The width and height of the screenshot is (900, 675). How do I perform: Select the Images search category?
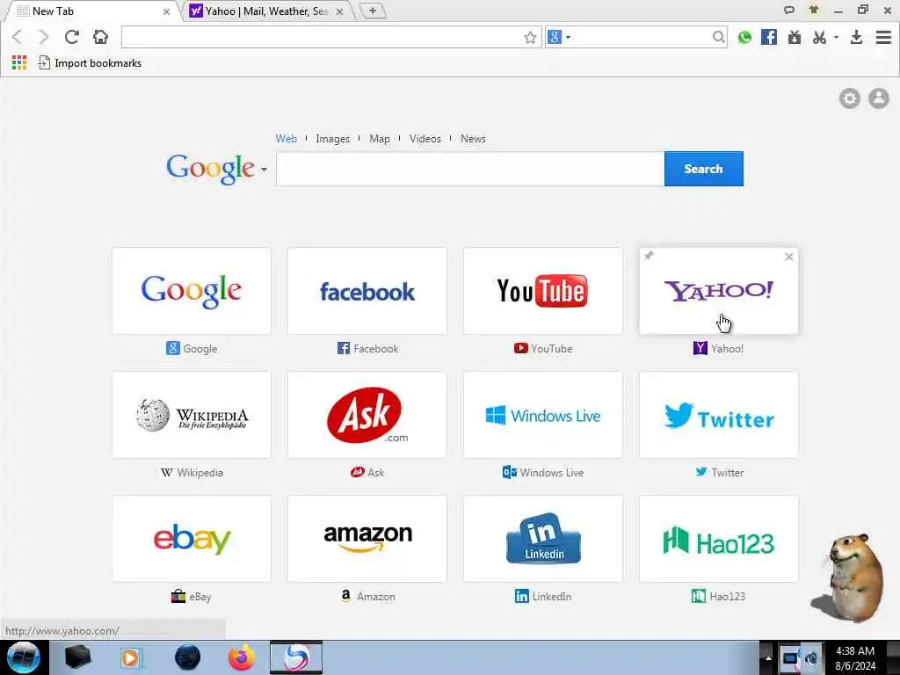332,139
